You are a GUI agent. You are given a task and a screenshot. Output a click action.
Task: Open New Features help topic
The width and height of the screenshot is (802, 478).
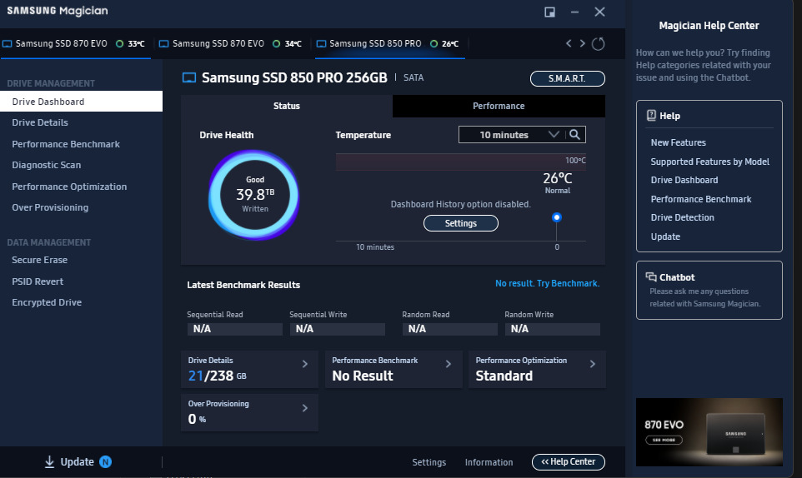point(679,142)
